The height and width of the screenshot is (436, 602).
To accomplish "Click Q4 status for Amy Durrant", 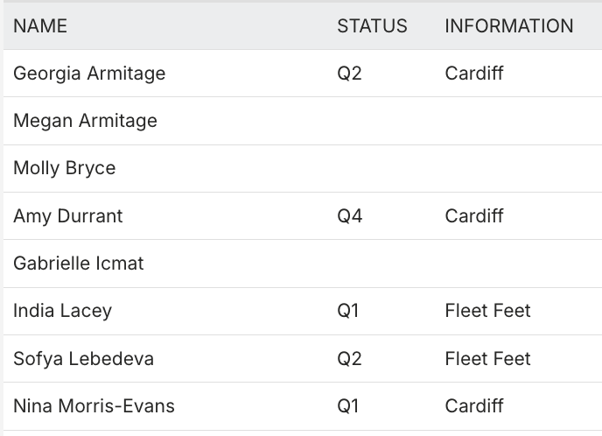I will (349, 216).
